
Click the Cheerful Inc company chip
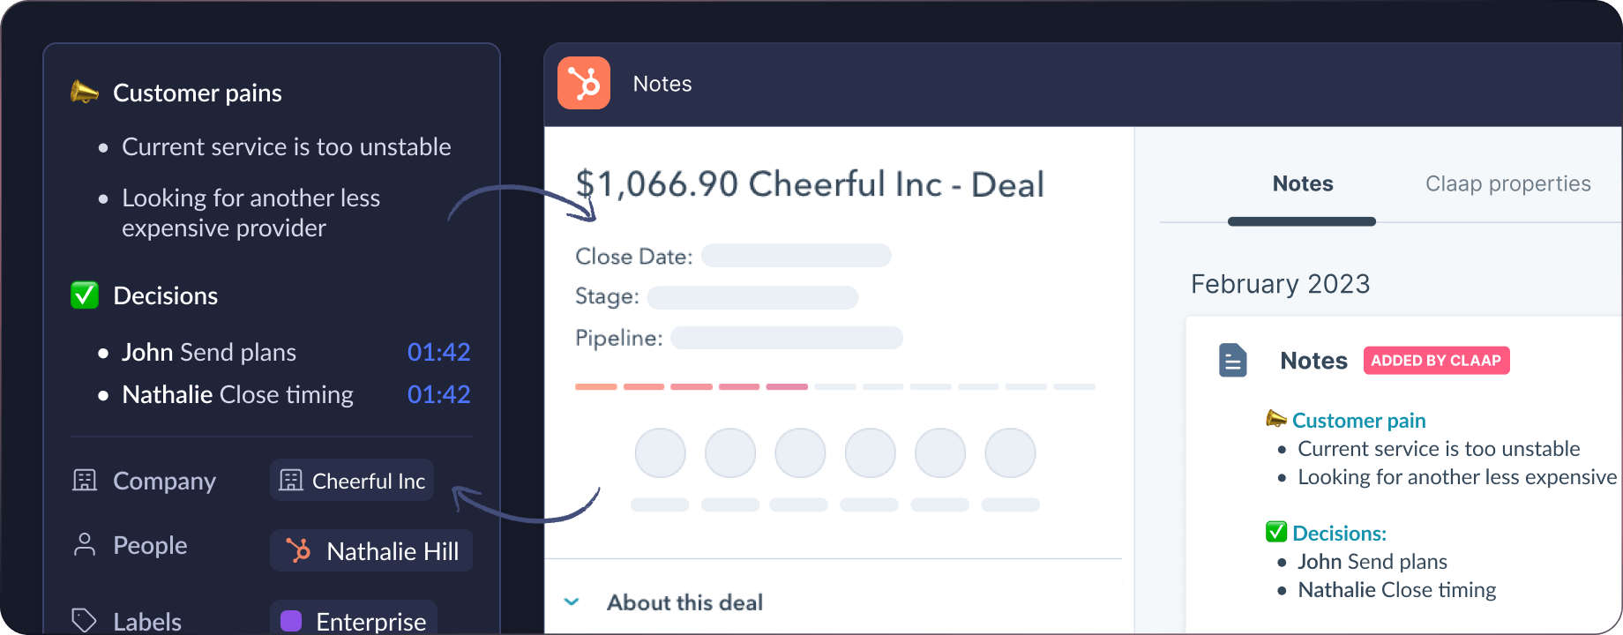(x=351, y=480)
